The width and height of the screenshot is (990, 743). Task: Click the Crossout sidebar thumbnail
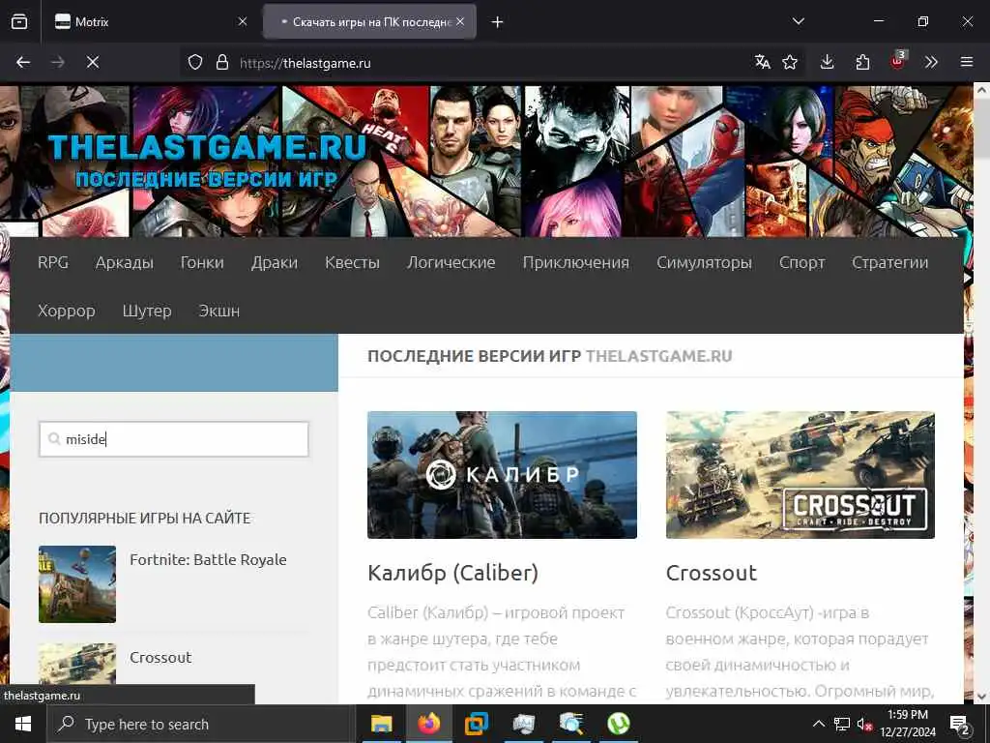pos(77,664)
